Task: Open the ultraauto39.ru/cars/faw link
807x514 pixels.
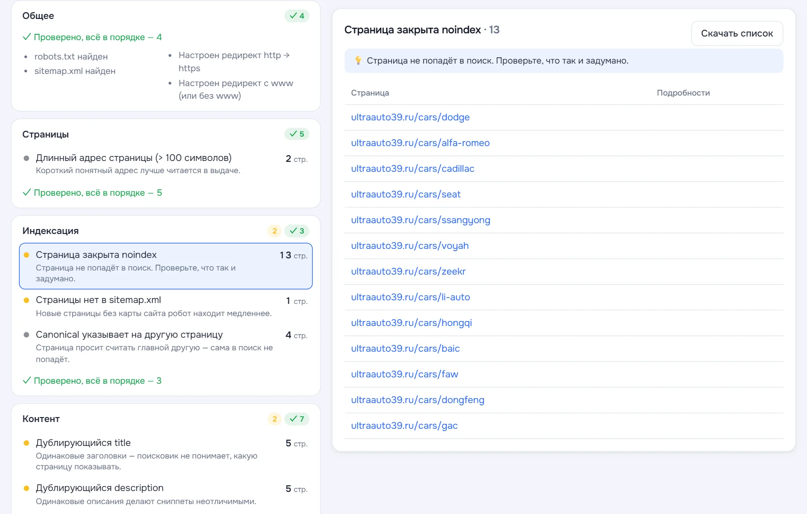Action: [404, 374]
